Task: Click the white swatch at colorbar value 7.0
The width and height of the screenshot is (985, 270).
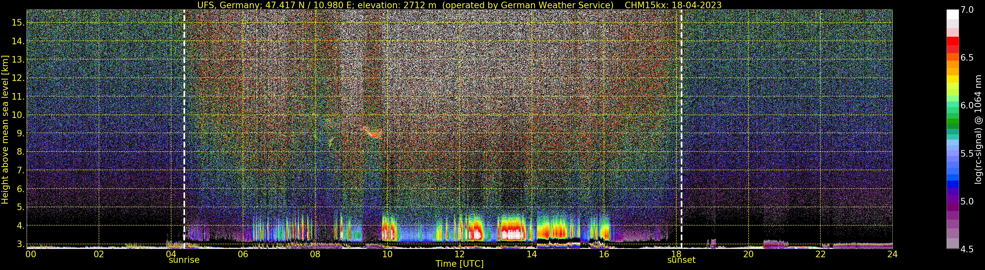Action: pyautogui.click(x=953, y=14)
